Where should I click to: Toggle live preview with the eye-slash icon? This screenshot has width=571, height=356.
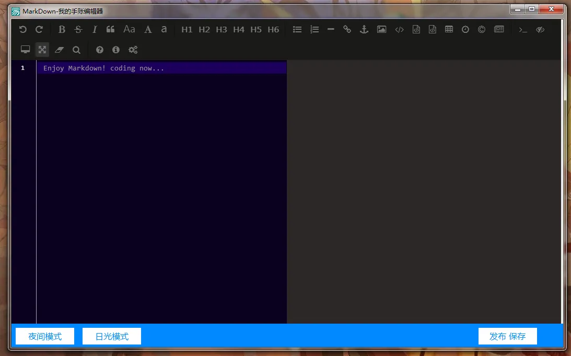(x=540, y=30)
